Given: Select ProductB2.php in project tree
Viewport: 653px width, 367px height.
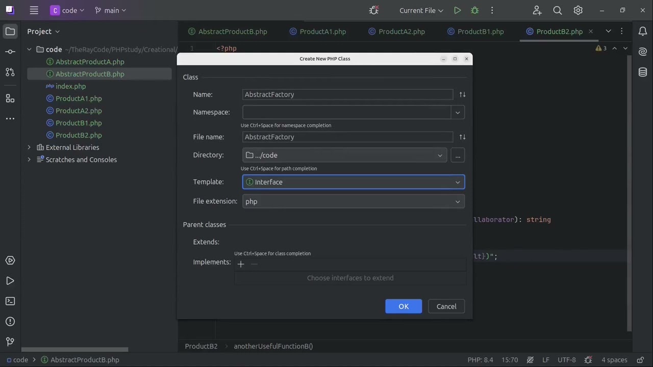Looking at the screenshot, I should pos(79,135).
